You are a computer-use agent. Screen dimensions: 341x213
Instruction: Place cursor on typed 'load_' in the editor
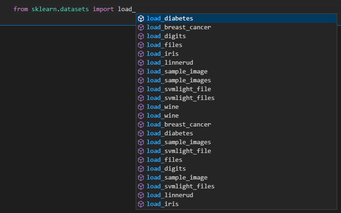coord(127,9)
